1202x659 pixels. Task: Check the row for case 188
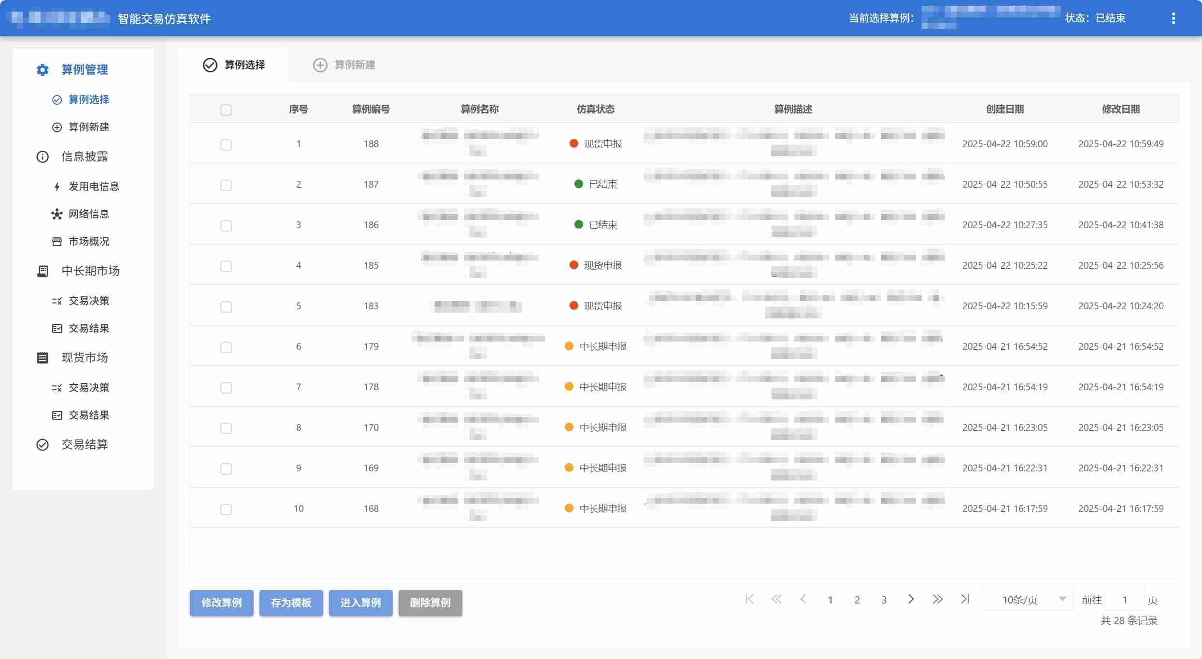[x=226, y=145]
